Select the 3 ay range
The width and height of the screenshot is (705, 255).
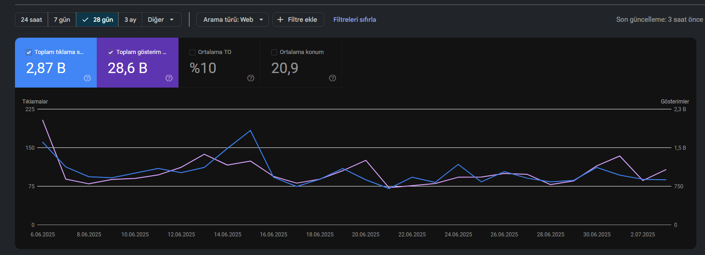click(x=130, y=20)
